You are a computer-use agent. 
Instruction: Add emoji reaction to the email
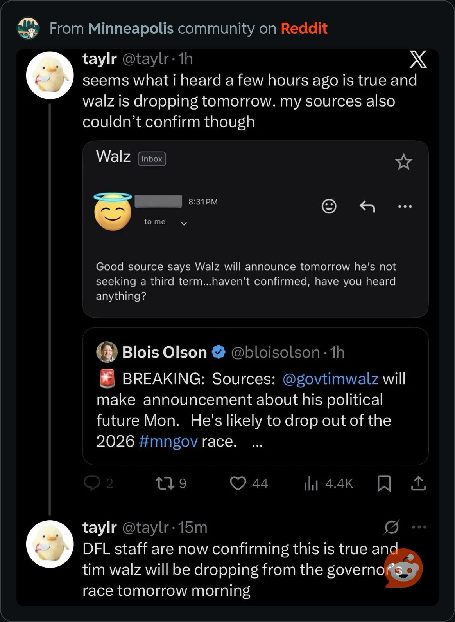point(329,206)
